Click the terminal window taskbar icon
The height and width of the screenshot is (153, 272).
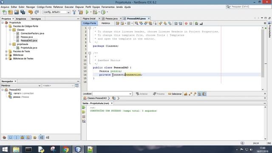pyautogui.click(x=28, y=149)
